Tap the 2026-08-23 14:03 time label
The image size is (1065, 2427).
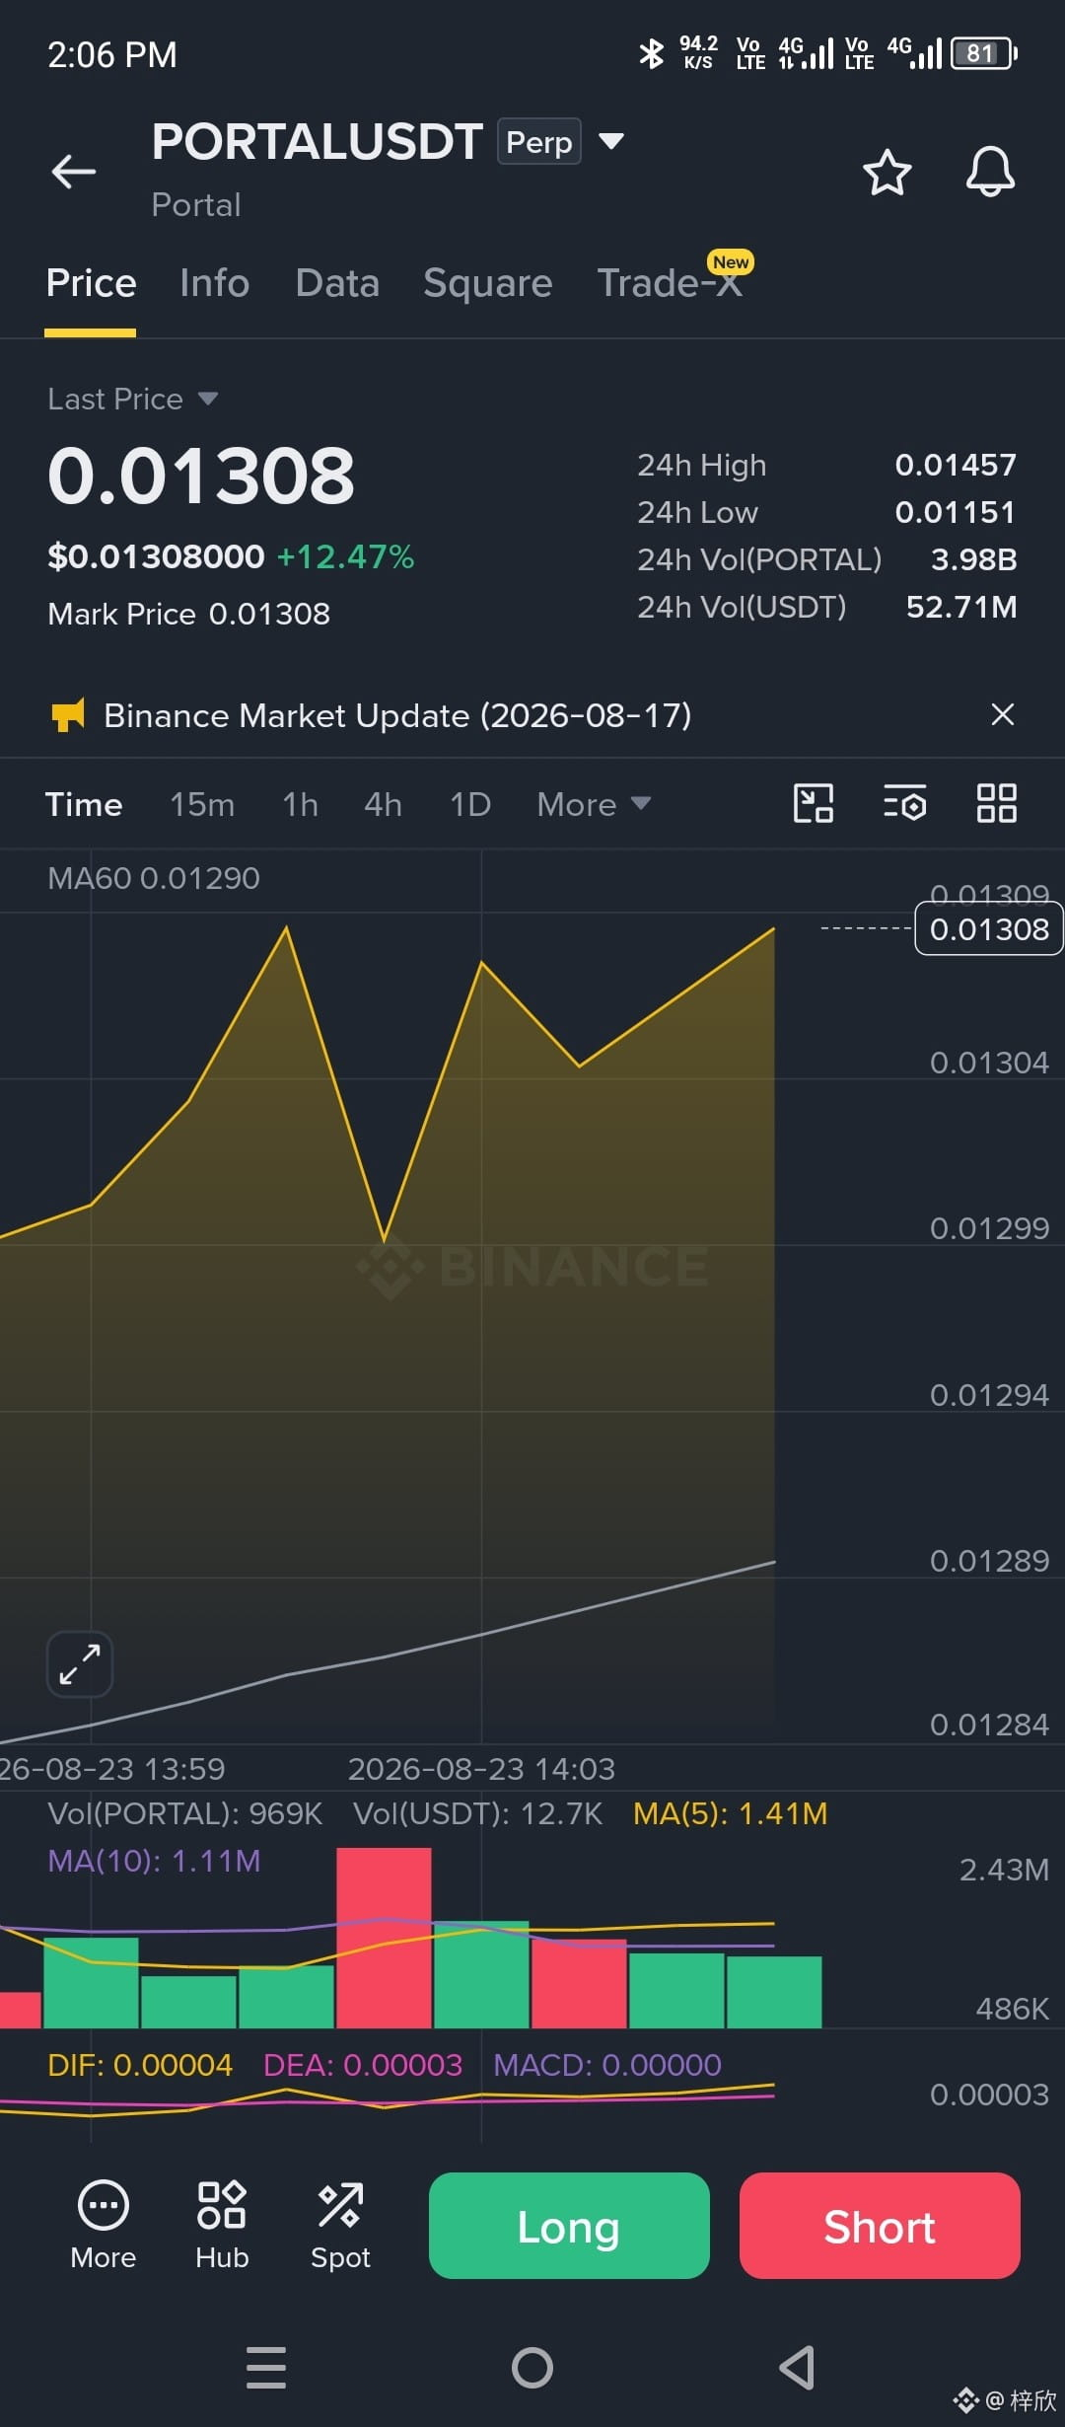(481, 1769)
